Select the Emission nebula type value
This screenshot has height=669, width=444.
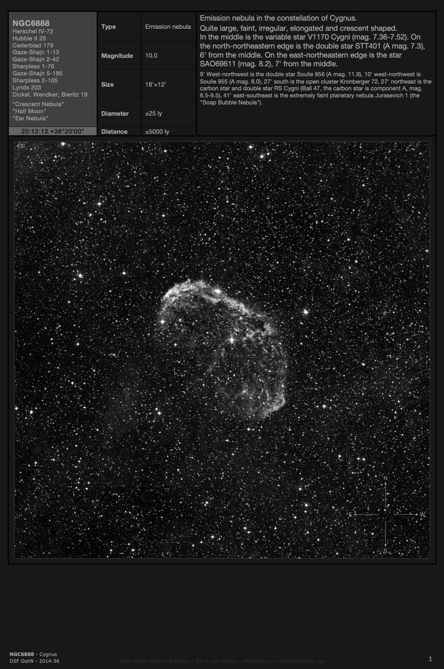168,27
